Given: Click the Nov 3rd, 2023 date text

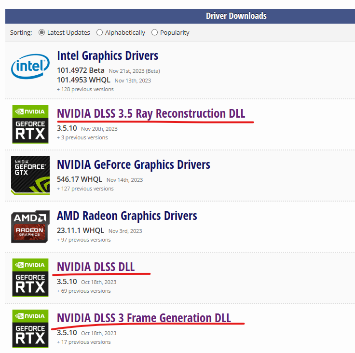Looking at the screenshot, I should tap(125, 231).
